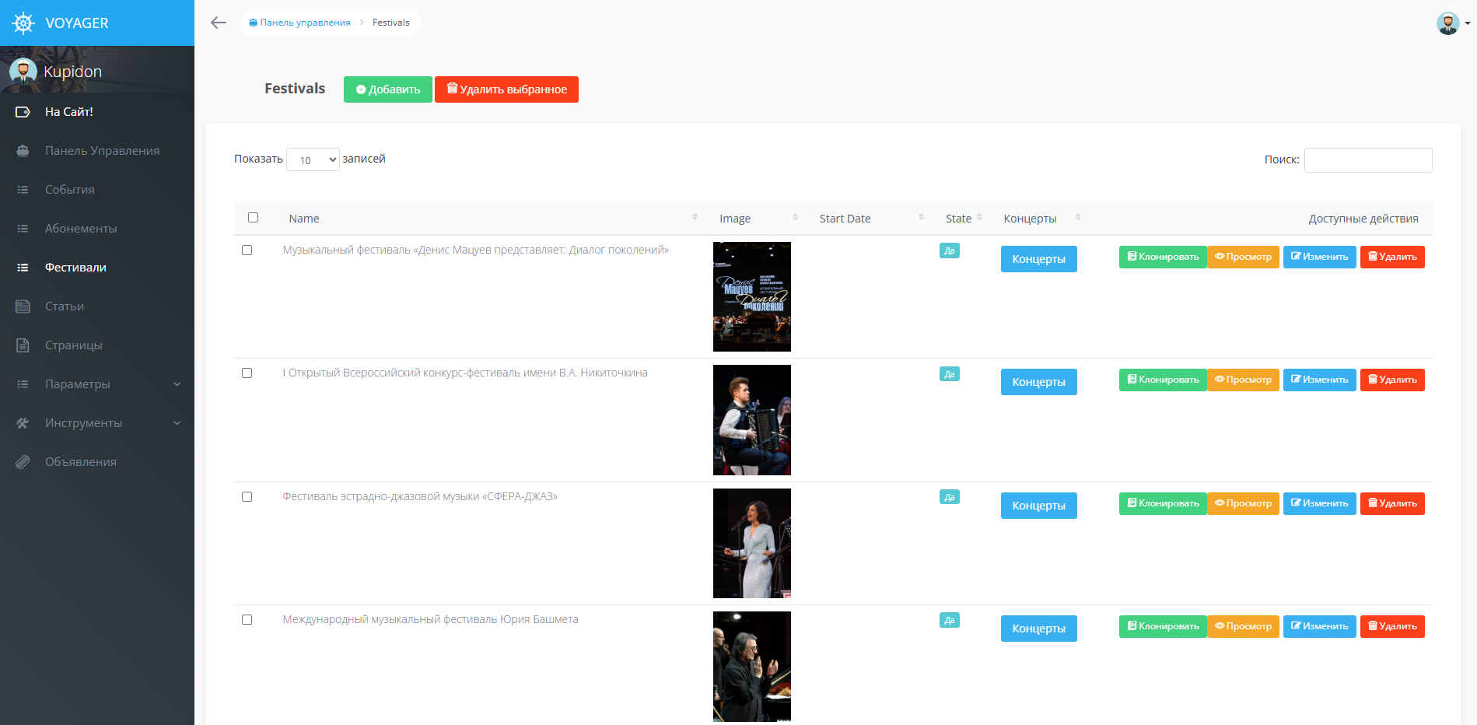This screenshot has width=1477, height=725.
Task: Click the Панель управления breadcrumb link
Action: click(x=299, y=23)
